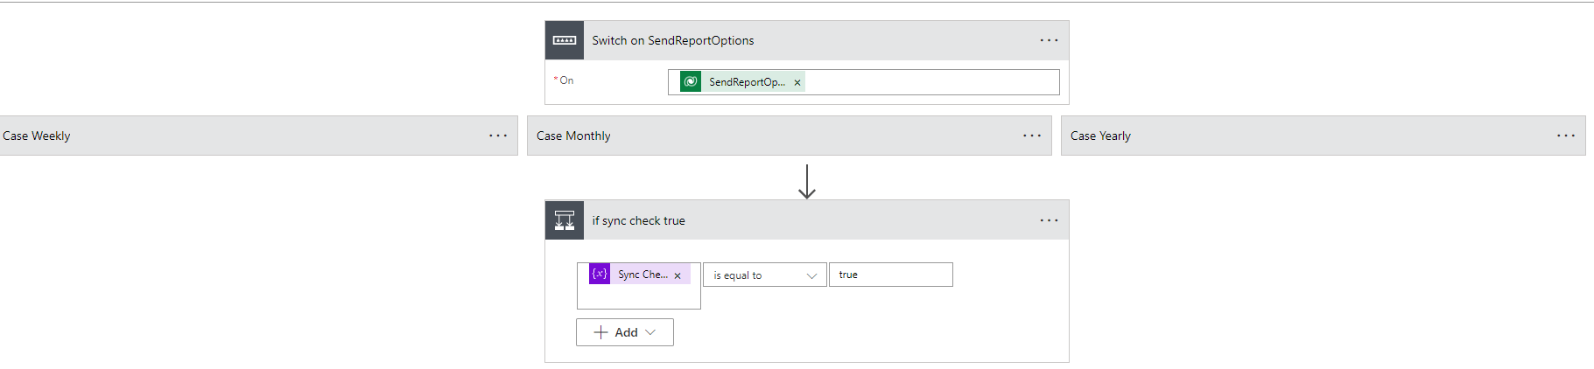
Task: Click the condition control icon
Action: (x=565, y=220)
